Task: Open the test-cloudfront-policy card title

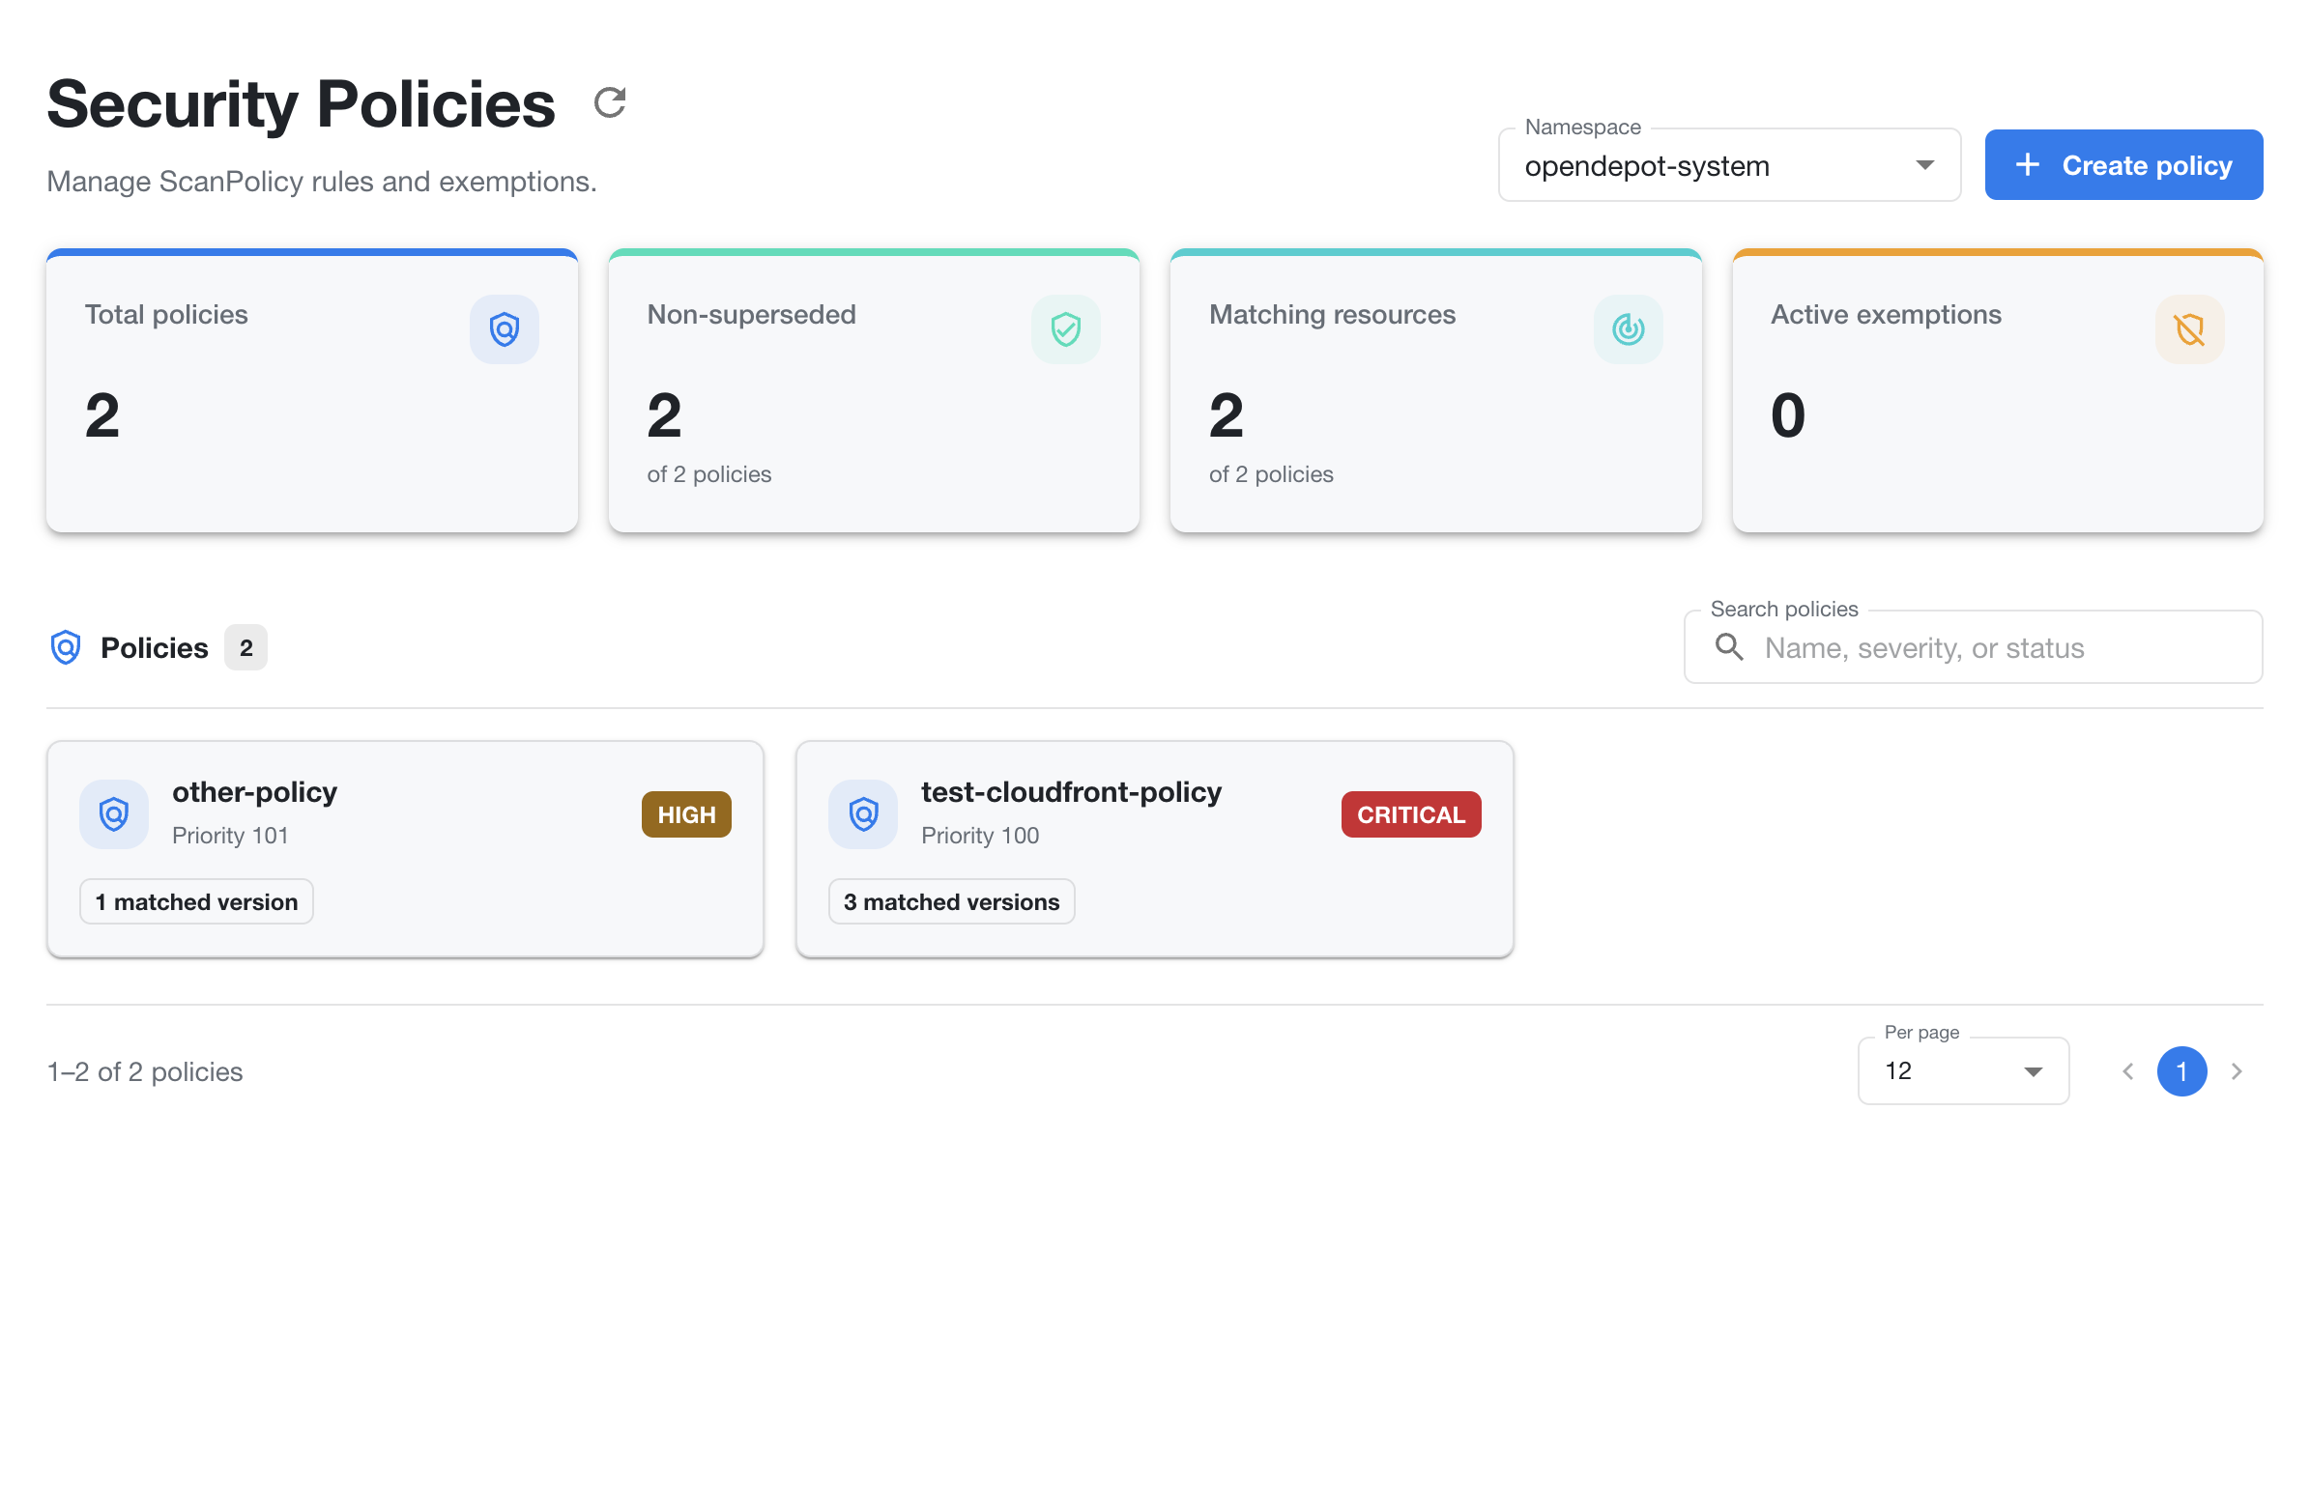Action: 1071,792
